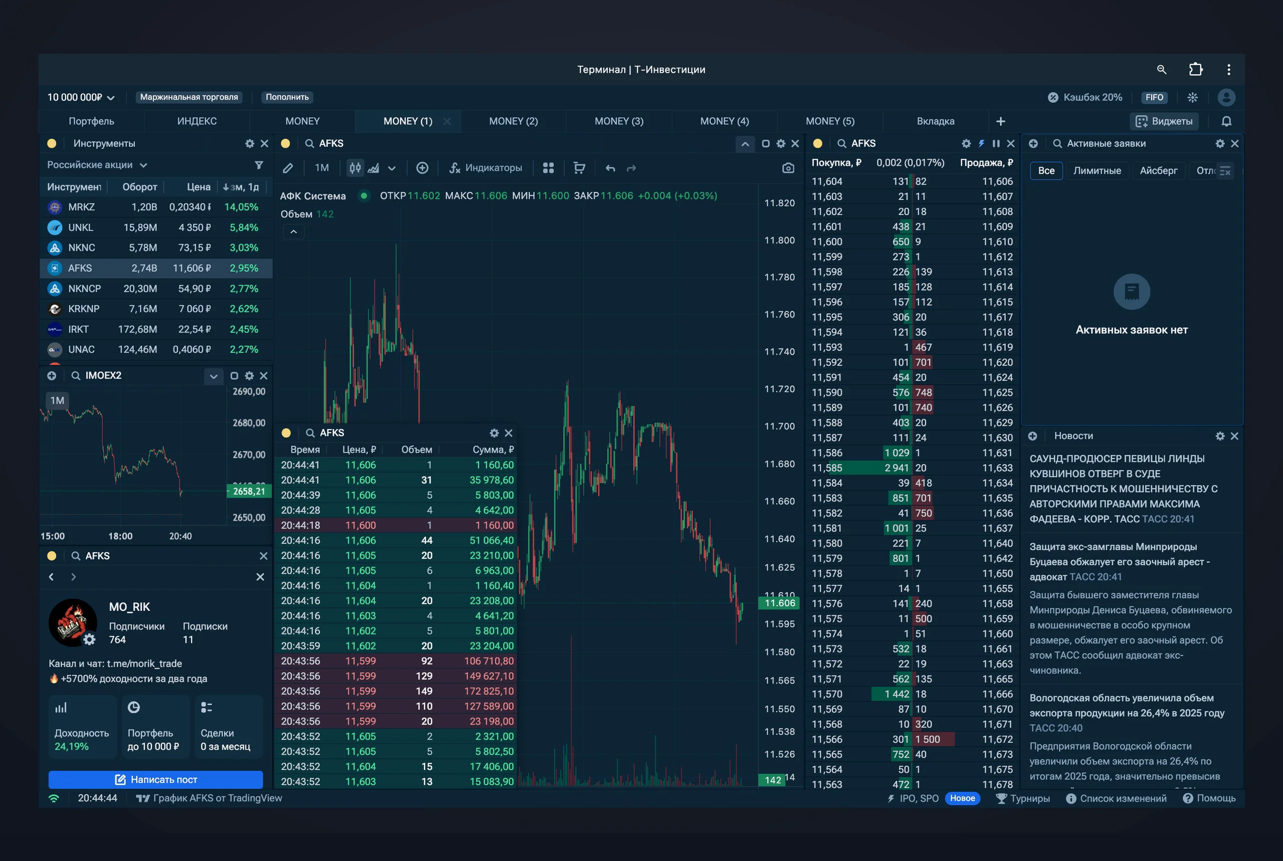Expand the Российские акции list dropdown
Image resolution: width=1283 pixels, height=861 pixels.
click(97, 165)
